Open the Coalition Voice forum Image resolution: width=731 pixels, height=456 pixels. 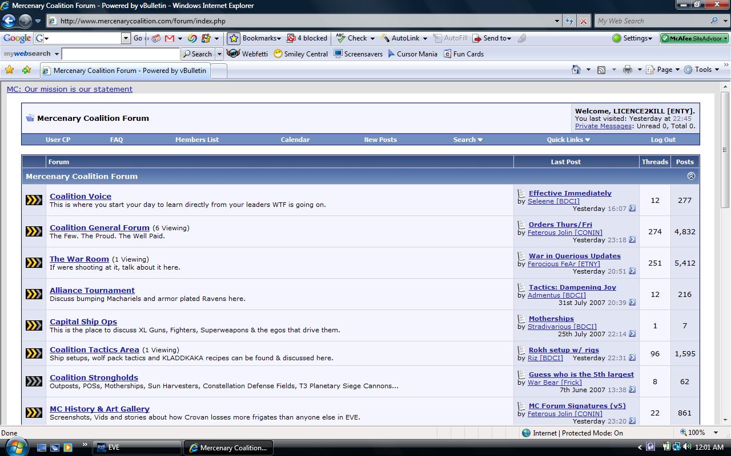81,196
